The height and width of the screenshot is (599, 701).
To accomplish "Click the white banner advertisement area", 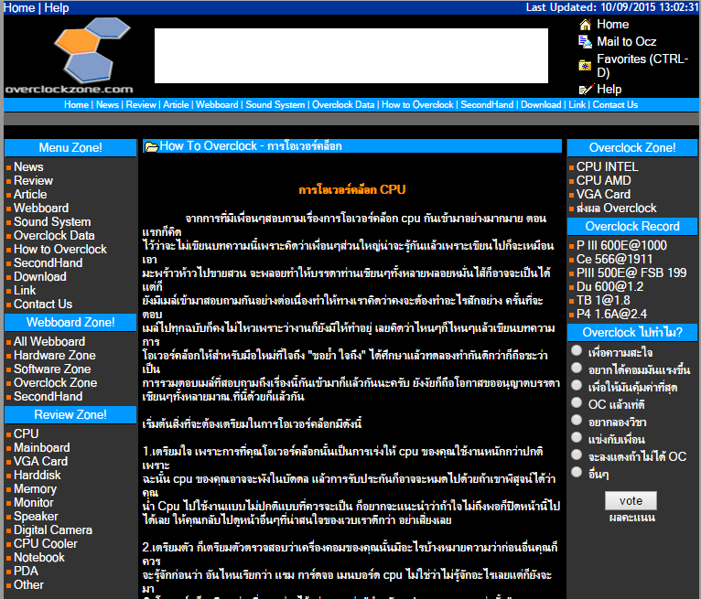I will click(x=351, y=56).
